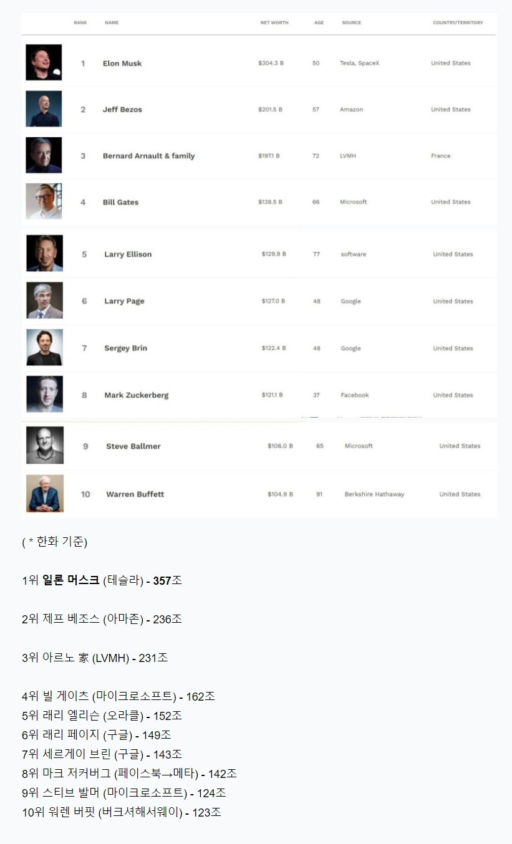Select the Steve Ballmer name link
Image resolution: width=512 pixels, height=844 pixels.
tap(133, 446)
